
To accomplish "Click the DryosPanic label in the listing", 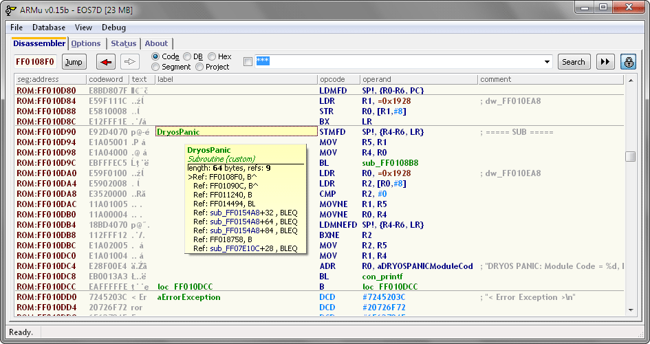I will 179,131.
